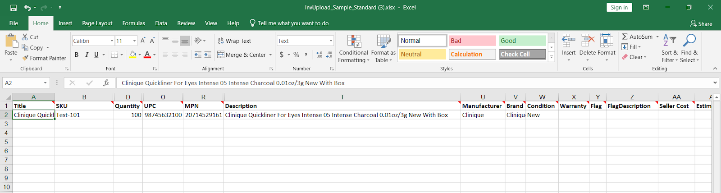
Task: Expand the font size dropdown
Action: click(134, 41)
